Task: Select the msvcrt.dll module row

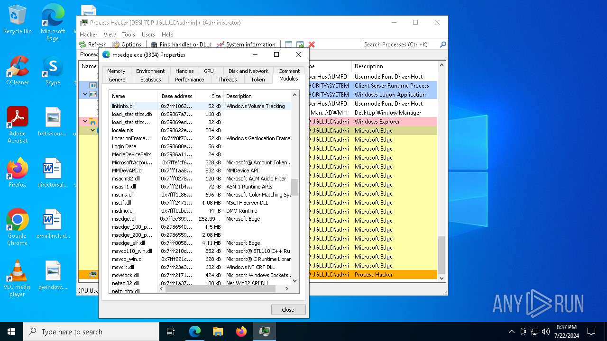Action: (200, 267)
